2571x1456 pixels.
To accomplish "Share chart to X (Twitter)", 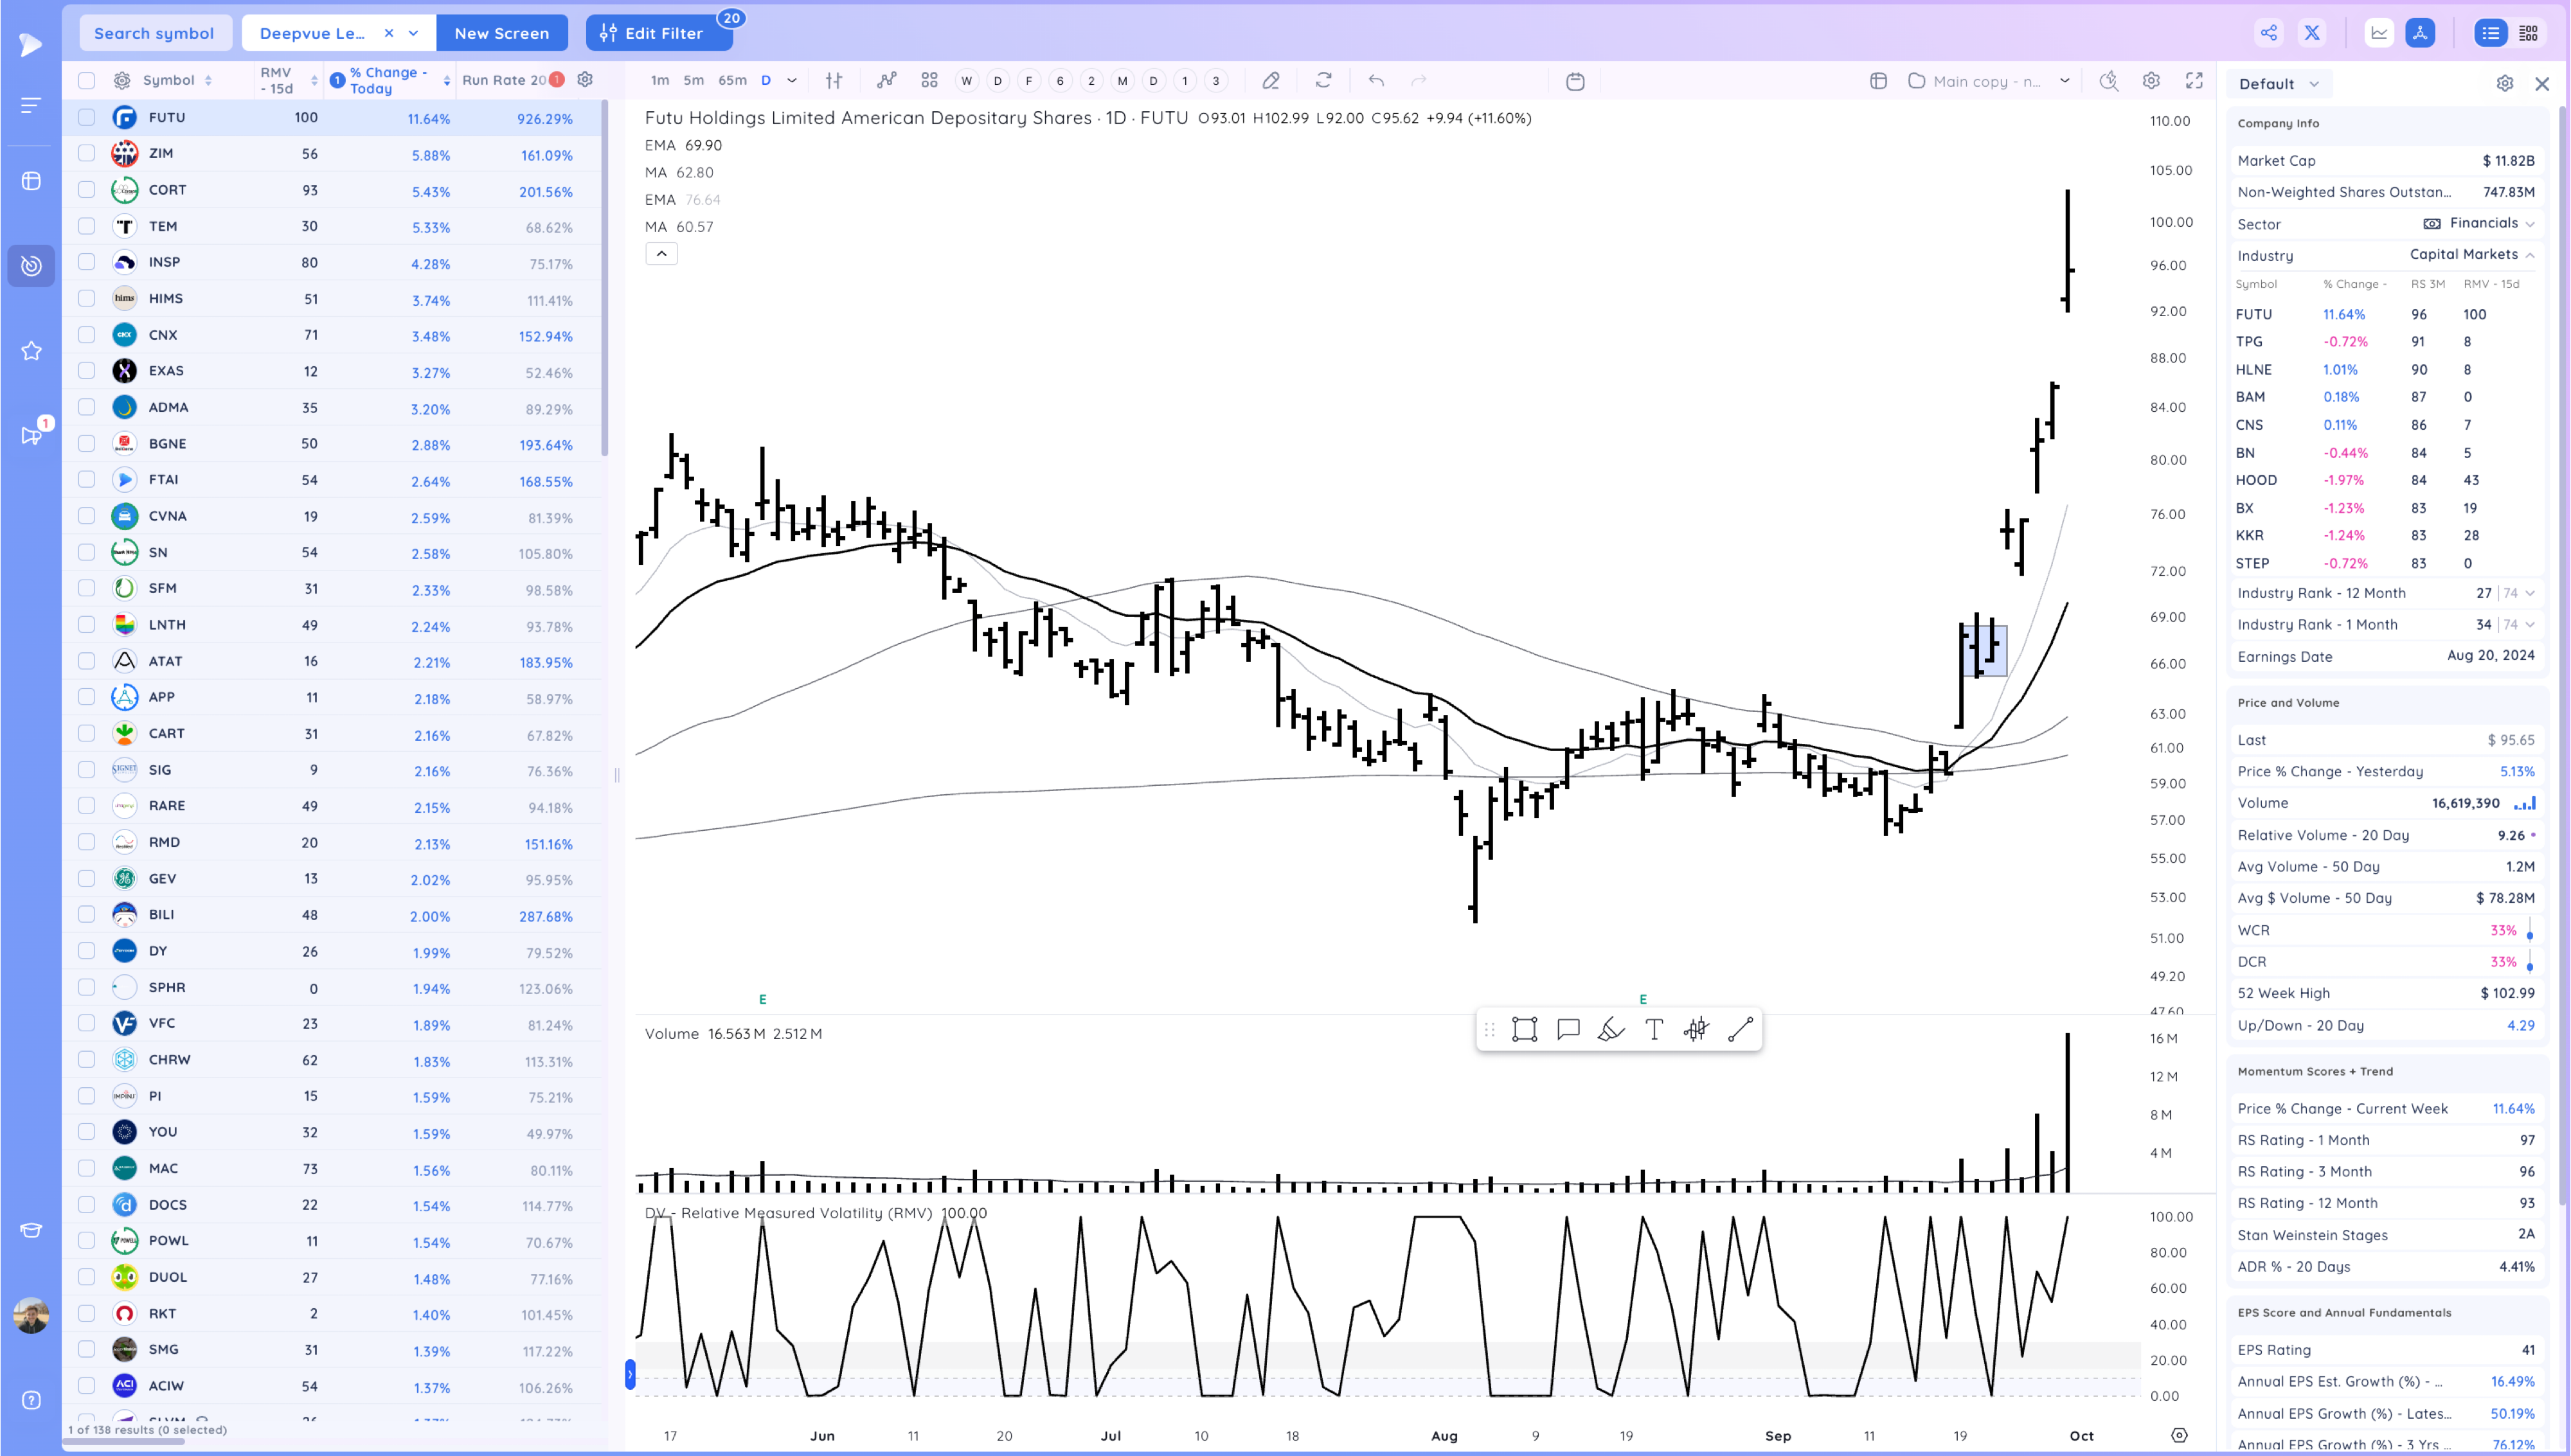I will click(2312, 33).
